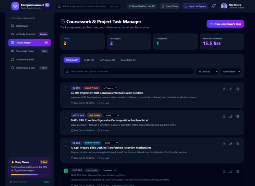Select the All Tasks (5) tab
Screen dimensions: 255x186
pyautogui.click(x=72, y=60)
